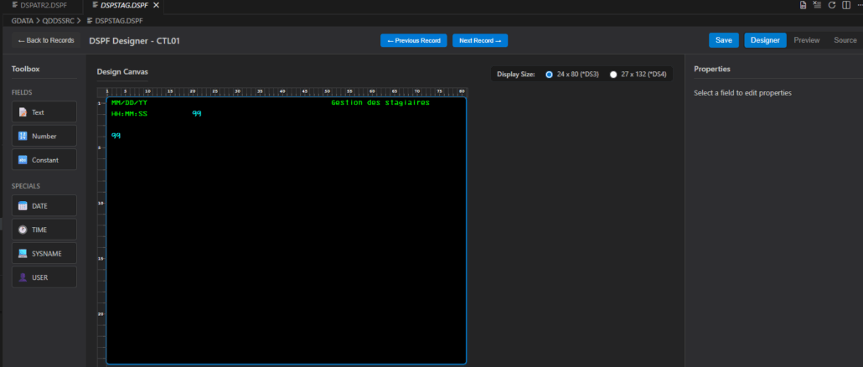Go to the Next Record
The image size is (863, 367).
[x=480, y=40]
